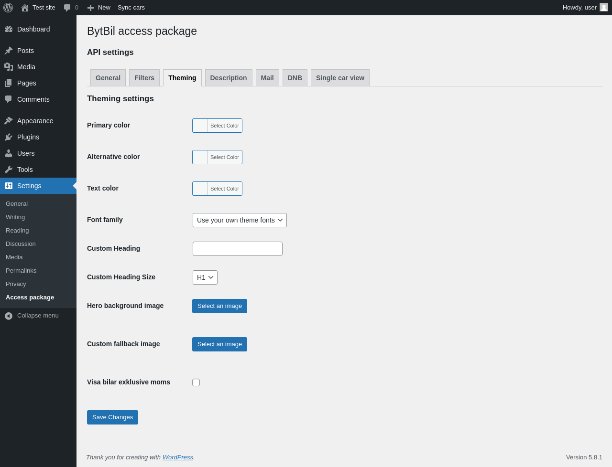Click the Dashboard gauge icon in sidebar
The height and width of the screenshot is (467, 612).
click(9, 29)
